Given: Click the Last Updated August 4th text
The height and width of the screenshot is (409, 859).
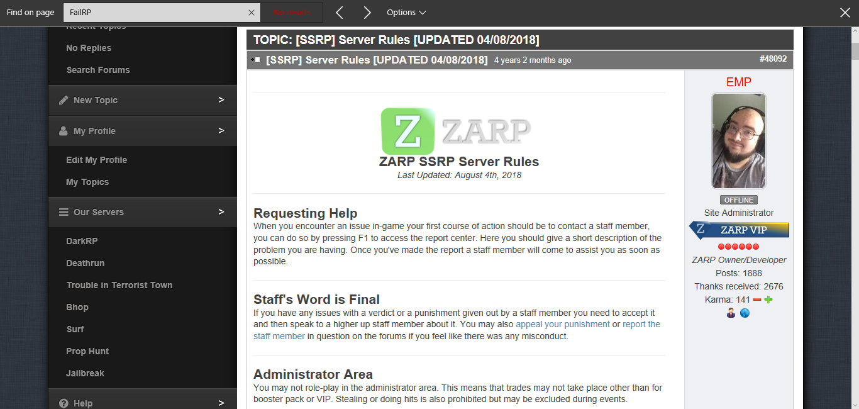Looking at the screenshot, I should pyautogui.click(x=459, y=175).
